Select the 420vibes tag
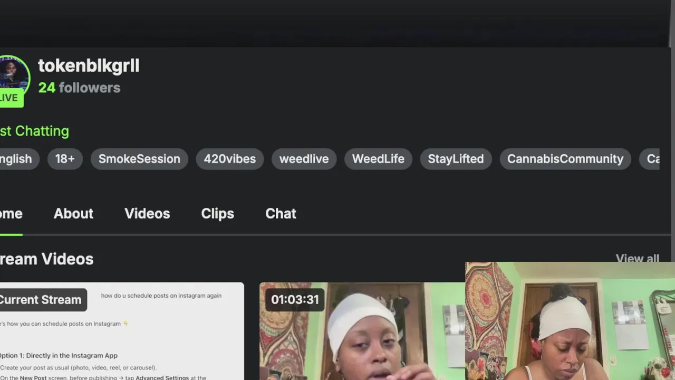Screen dimensions: 675x380 pyautogui.click(x=230, y=159)
